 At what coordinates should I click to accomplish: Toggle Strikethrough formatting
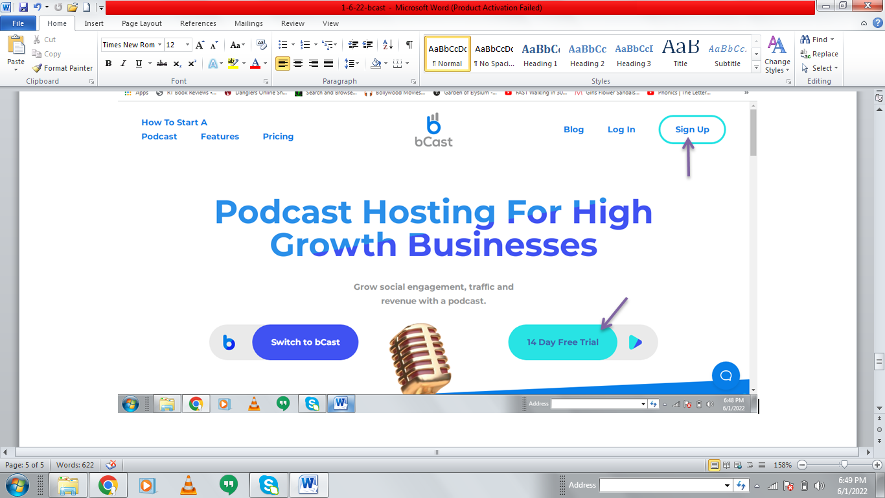click(x=162, y=64)
